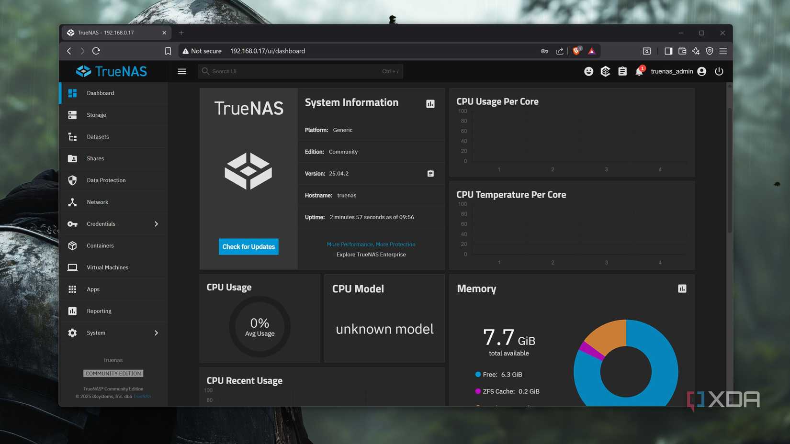Send feedback via the smiley icon
This screenshot has width=790, height=444.
[588, 71]
